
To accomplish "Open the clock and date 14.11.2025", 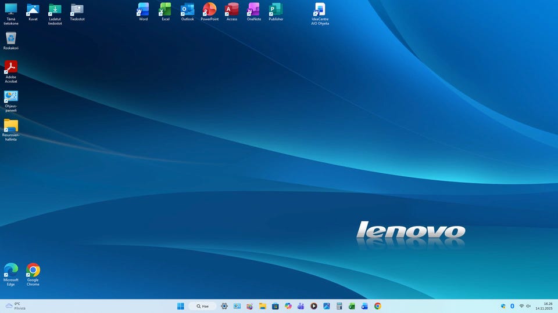I will (544, 306).
